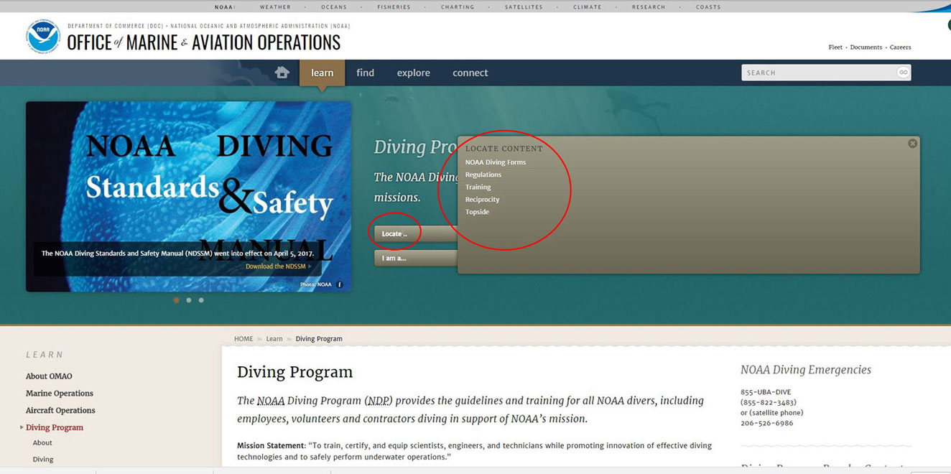The image size is (951, 474).
Task: Select the first carousel dot
Action: click(x=177, y=300)
